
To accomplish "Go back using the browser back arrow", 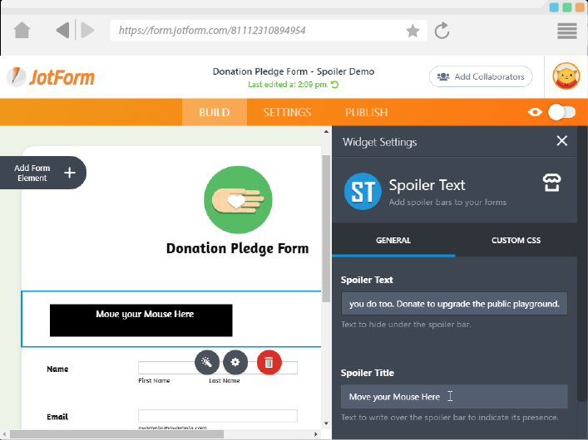I will coord(62,31).
